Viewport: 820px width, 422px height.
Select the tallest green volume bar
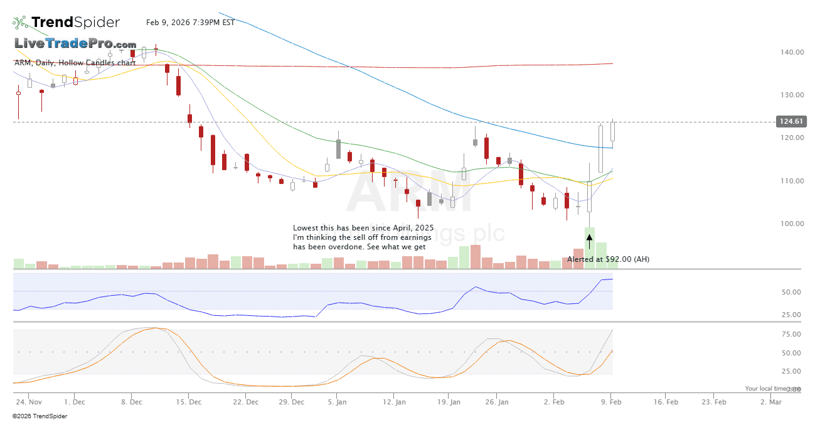tap(590, 248)
